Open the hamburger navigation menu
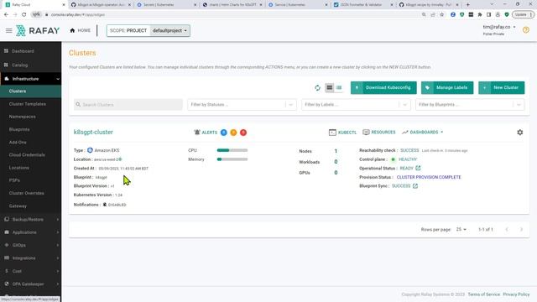Viewport: 537px width, 302px height. (x=9, y=30)
